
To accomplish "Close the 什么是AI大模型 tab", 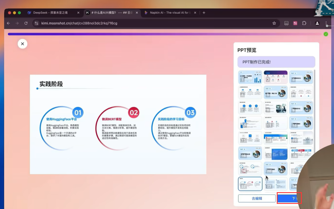I will click(x=137, y=13).
